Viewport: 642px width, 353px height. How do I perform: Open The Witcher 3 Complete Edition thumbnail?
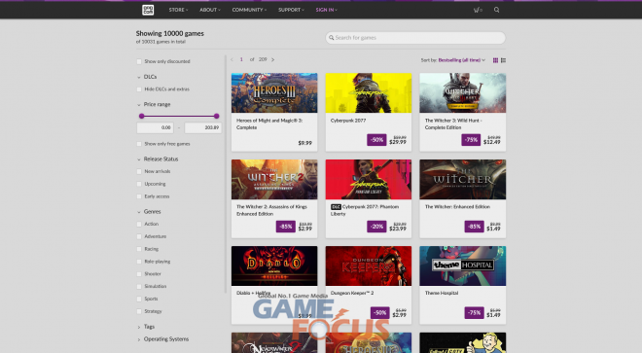463,93
